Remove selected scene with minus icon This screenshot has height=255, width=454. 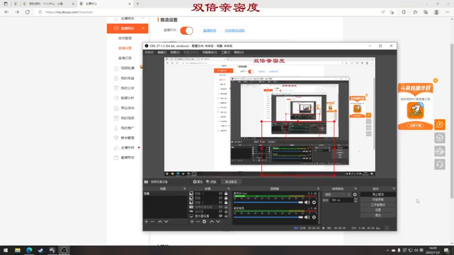pyautogui.click(x=153, y=222)
